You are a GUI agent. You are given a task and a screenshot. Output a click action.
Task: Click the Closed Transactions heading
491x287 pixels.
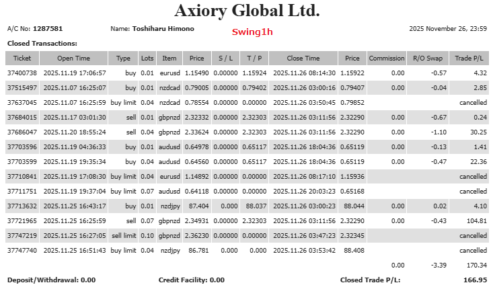42,43
